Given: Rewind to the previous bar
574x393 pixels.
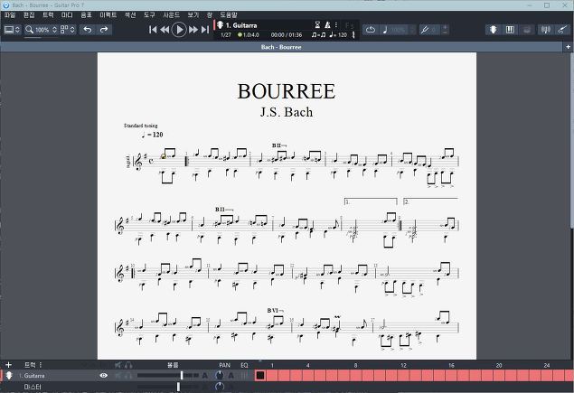Looking at the screenshot, I should [165, 30].
